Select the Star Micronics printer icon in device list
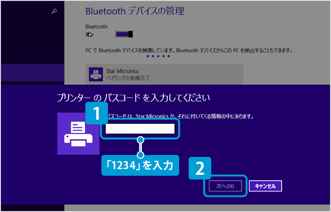This screenshot has width=331, height=212. coord(96,74)
